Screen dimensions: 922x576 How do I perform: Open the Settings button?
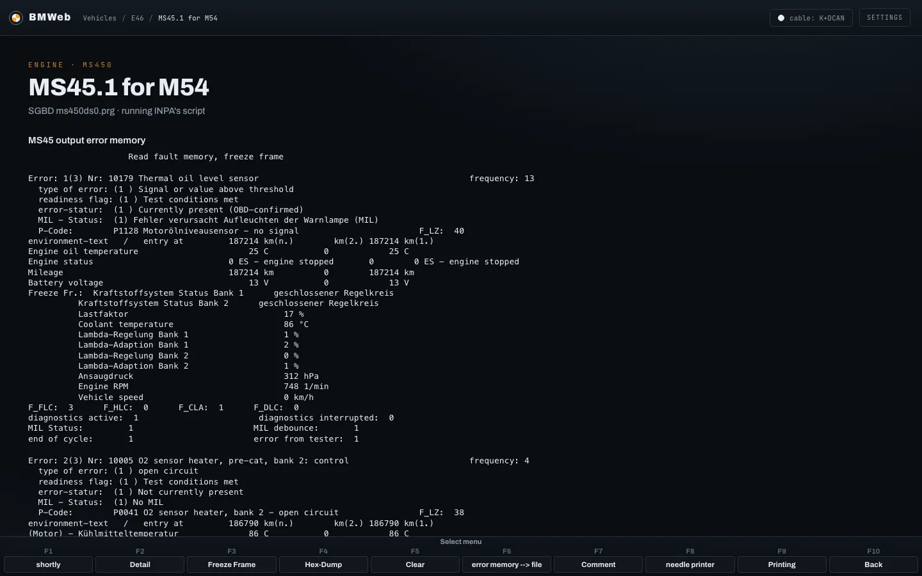[884, 18]
